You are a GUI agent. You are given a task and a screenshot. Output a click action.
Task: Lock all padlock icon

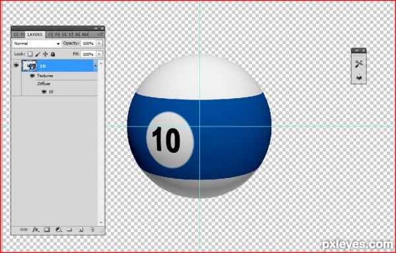pyautogui.click(x=53, y=54)
